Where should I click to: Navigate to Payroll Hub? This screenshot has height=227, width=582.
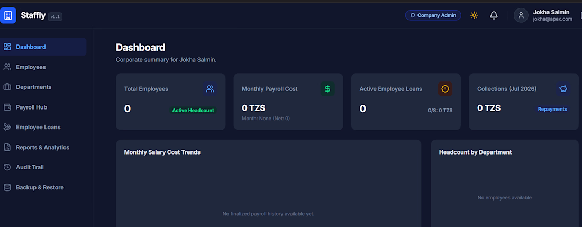(43, 107)
